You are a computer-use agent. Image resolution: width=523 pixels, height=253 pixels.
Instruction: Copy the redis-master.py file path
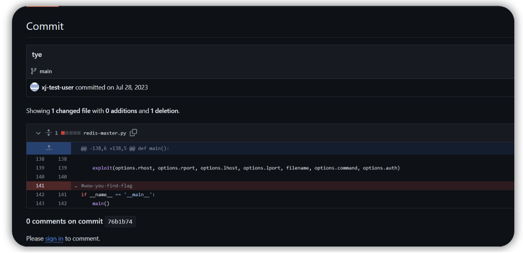[133, 133]
